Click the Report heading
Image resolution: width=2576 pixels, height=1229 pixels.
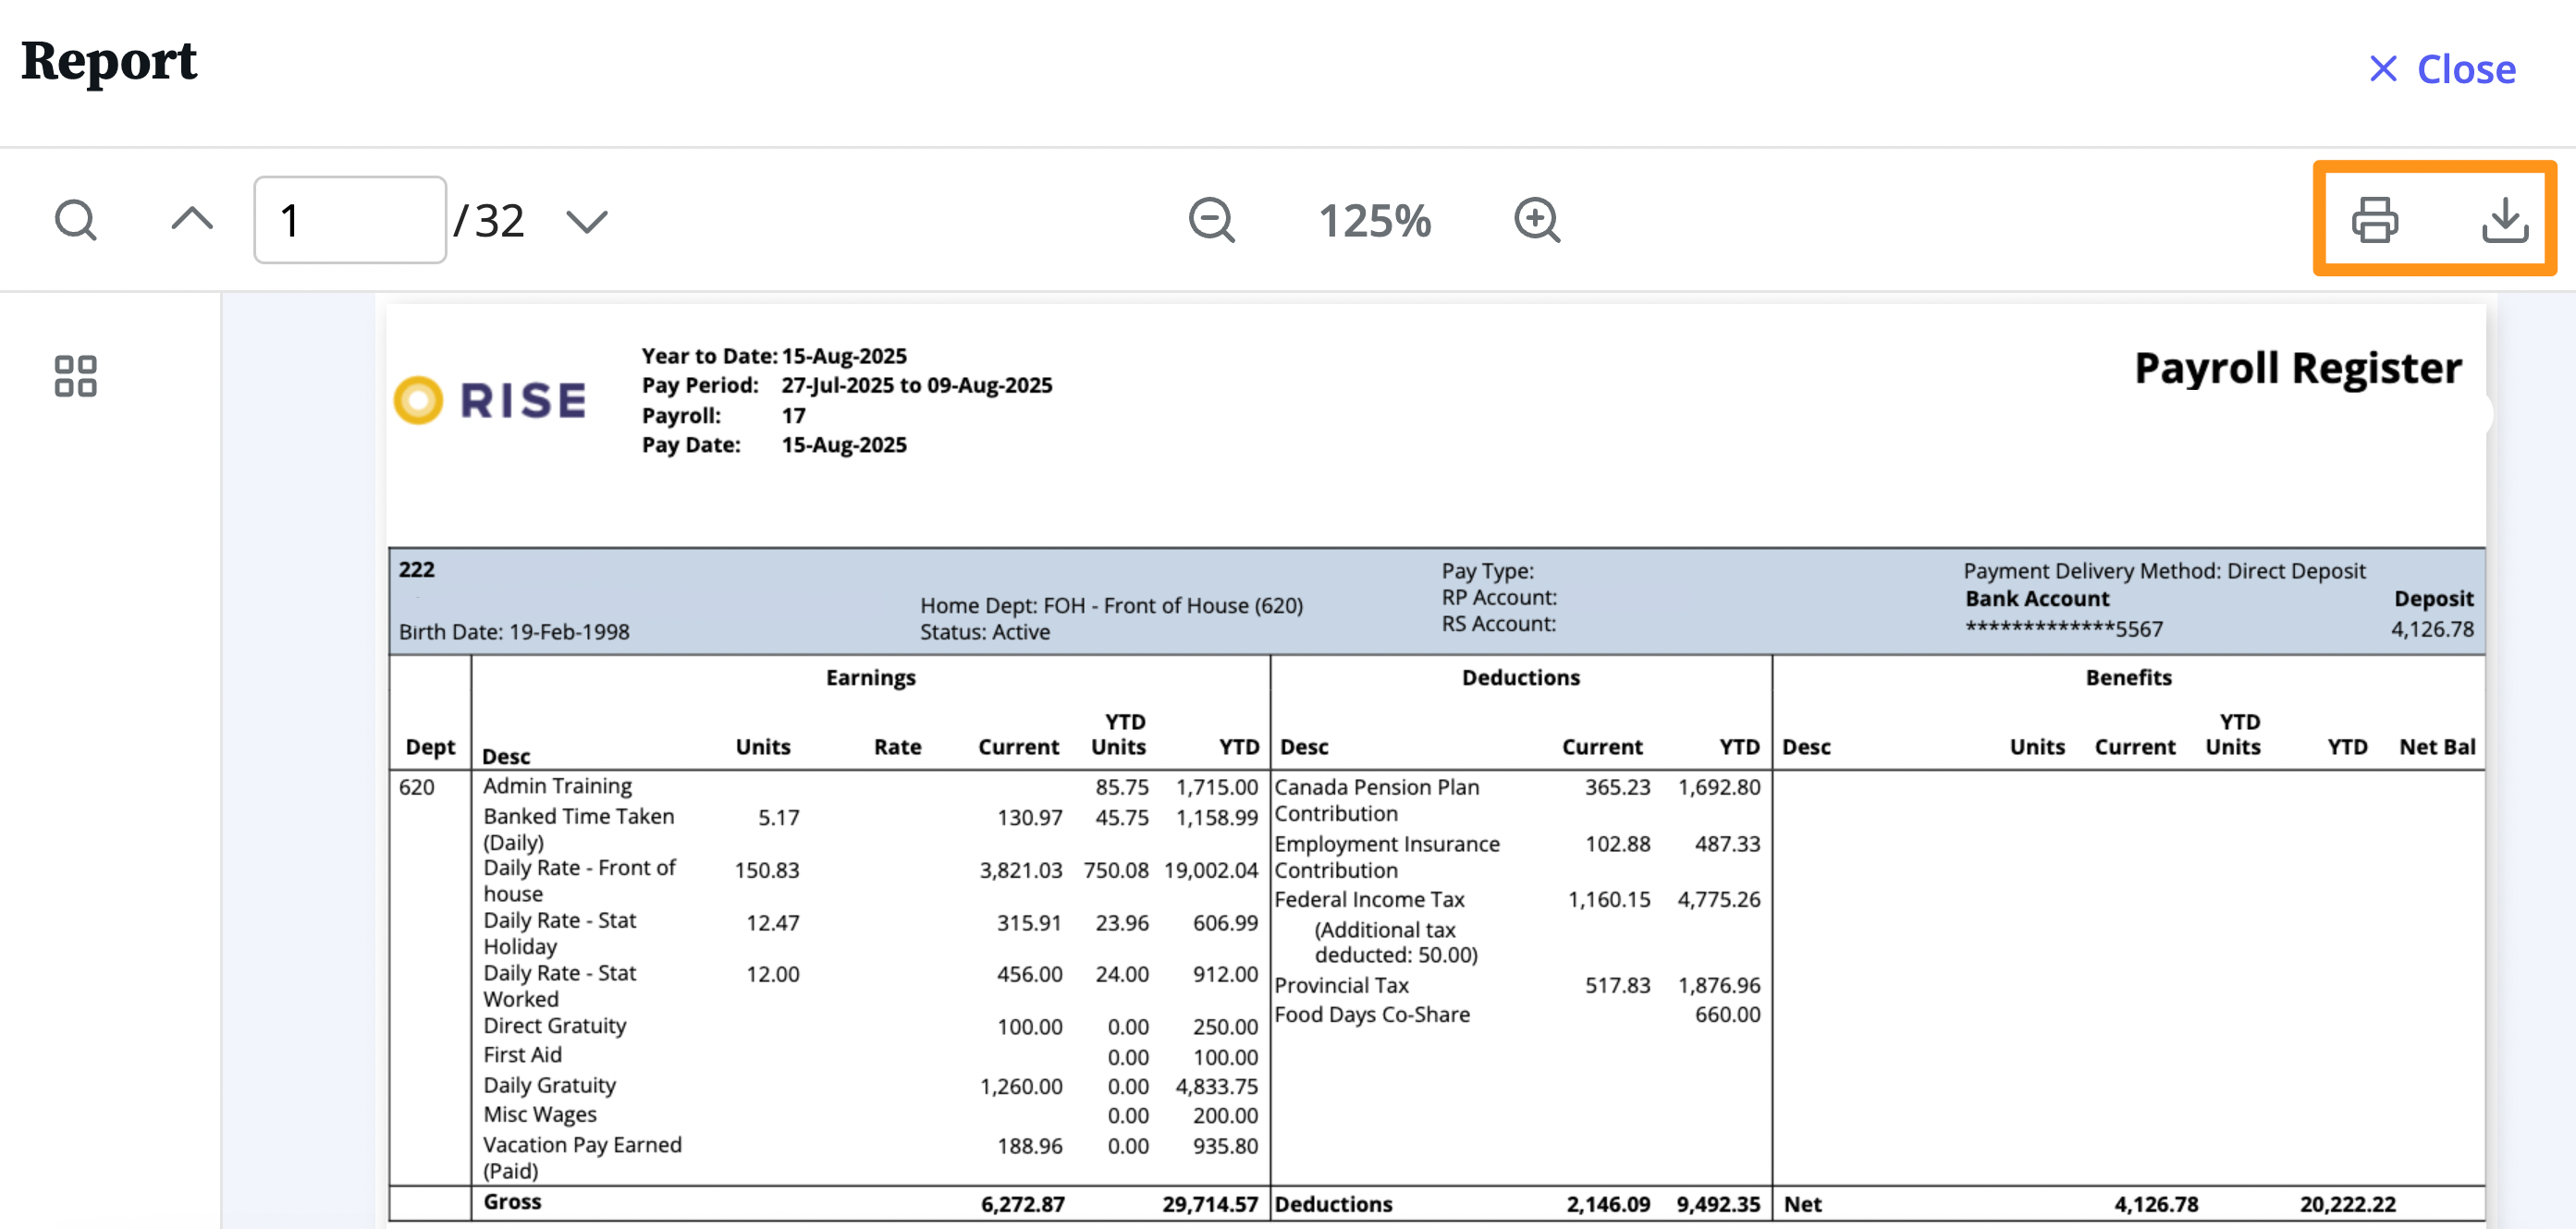(109, 60)
